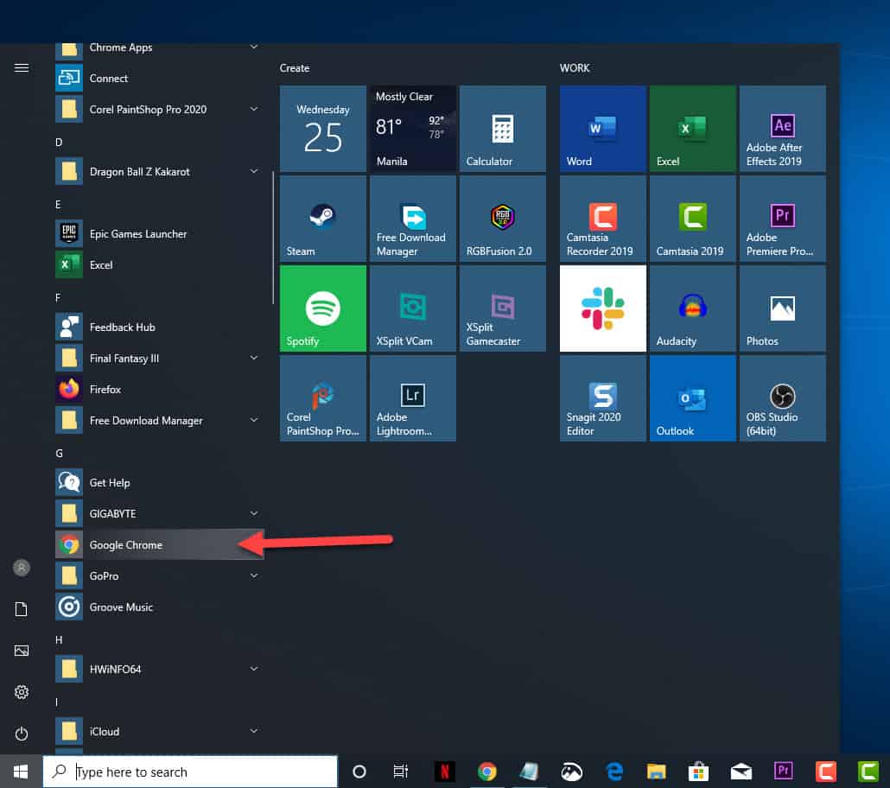890x788 pixels.
Task: Launch Spotify from the green tile
Action: coord(323,308)
